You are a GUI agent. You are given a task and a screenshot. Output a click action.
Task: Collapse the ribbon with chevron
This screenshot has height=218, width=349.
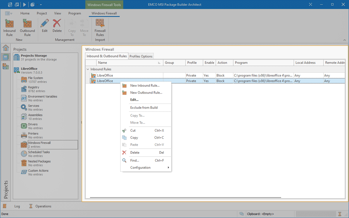(x=345, y=40)
